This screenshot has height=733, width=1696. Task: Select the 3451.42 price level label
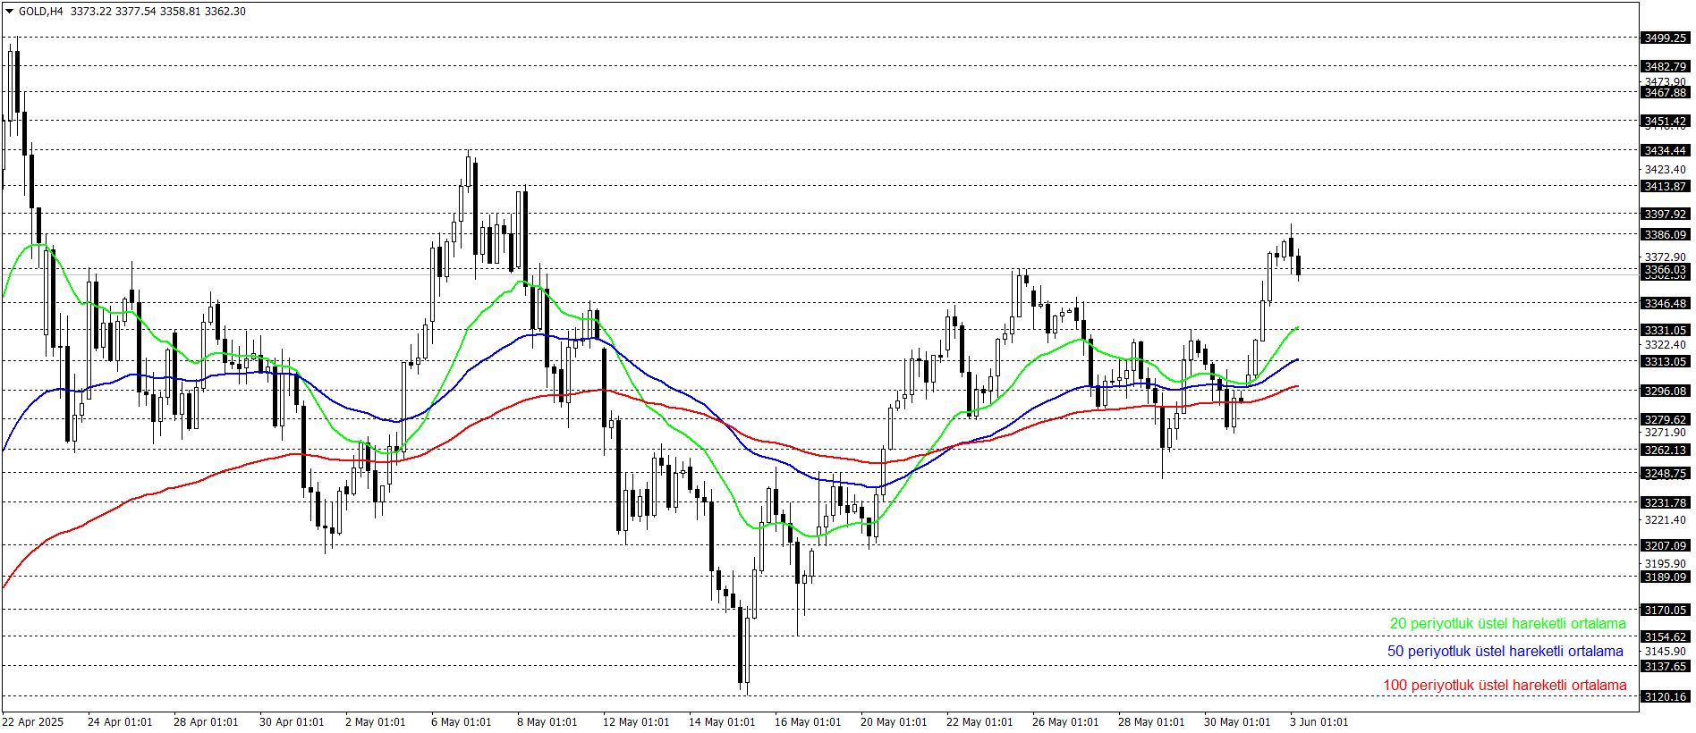(x=1665, y=121)
